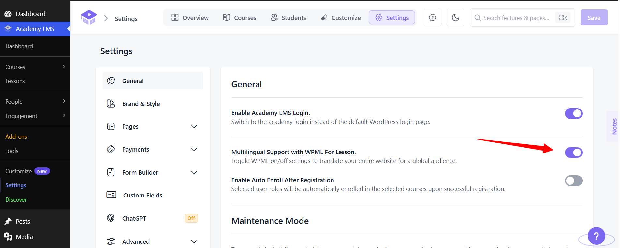Screen dimensions: 620x248
Task: Switch to the Students tab
Action: click(288, 18)
